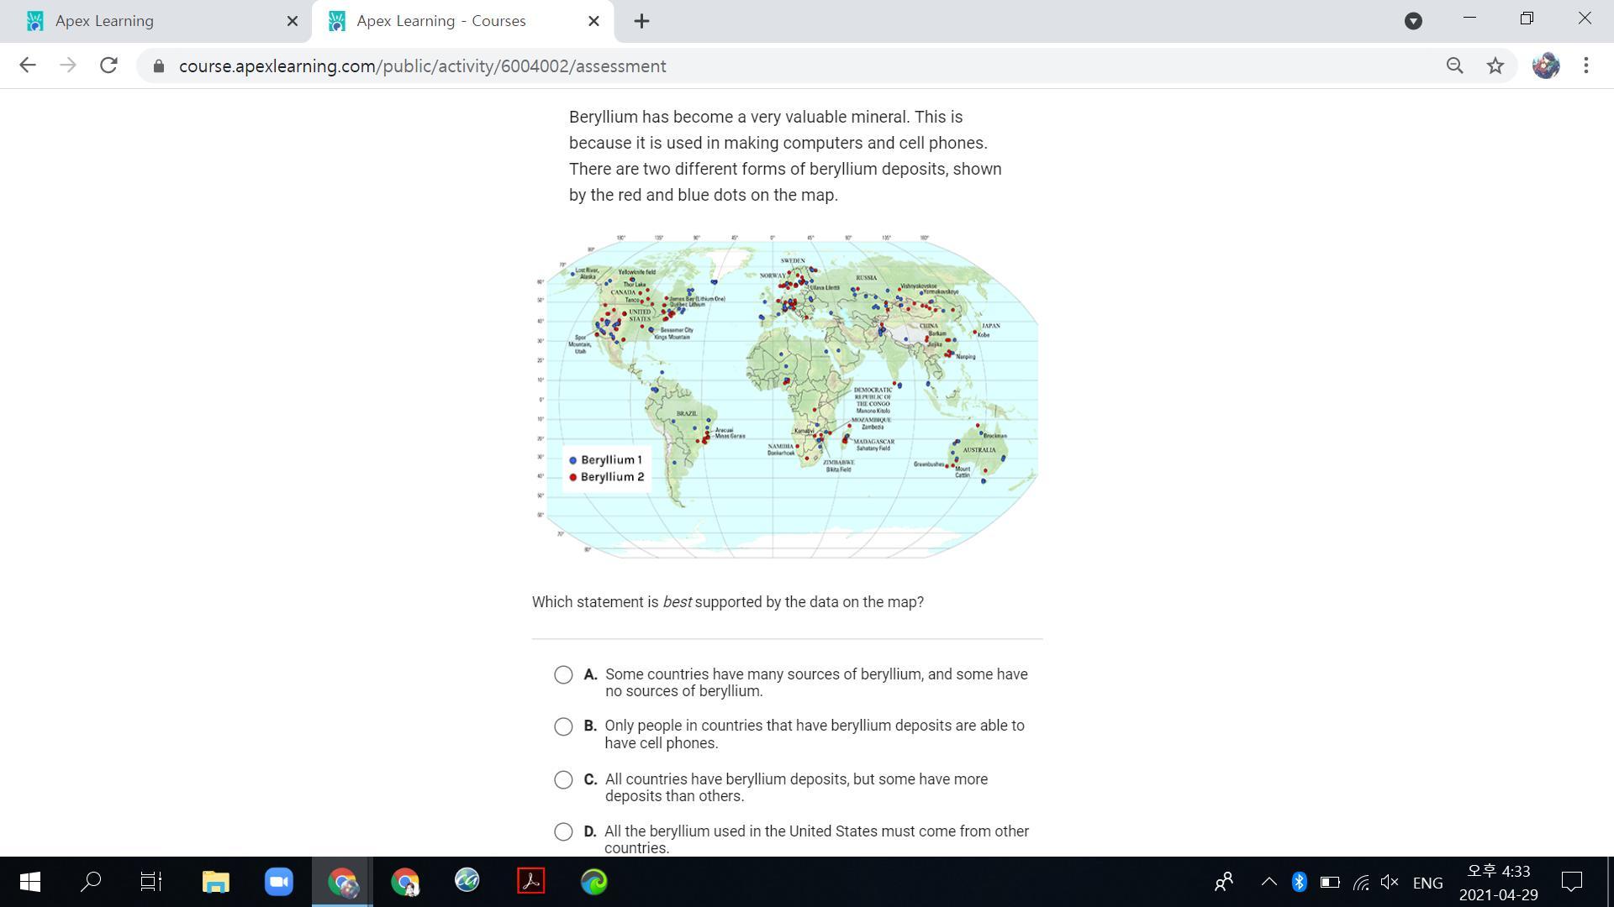Click the beryllium world map image
1614x907 pixels.
coord(786,396)
